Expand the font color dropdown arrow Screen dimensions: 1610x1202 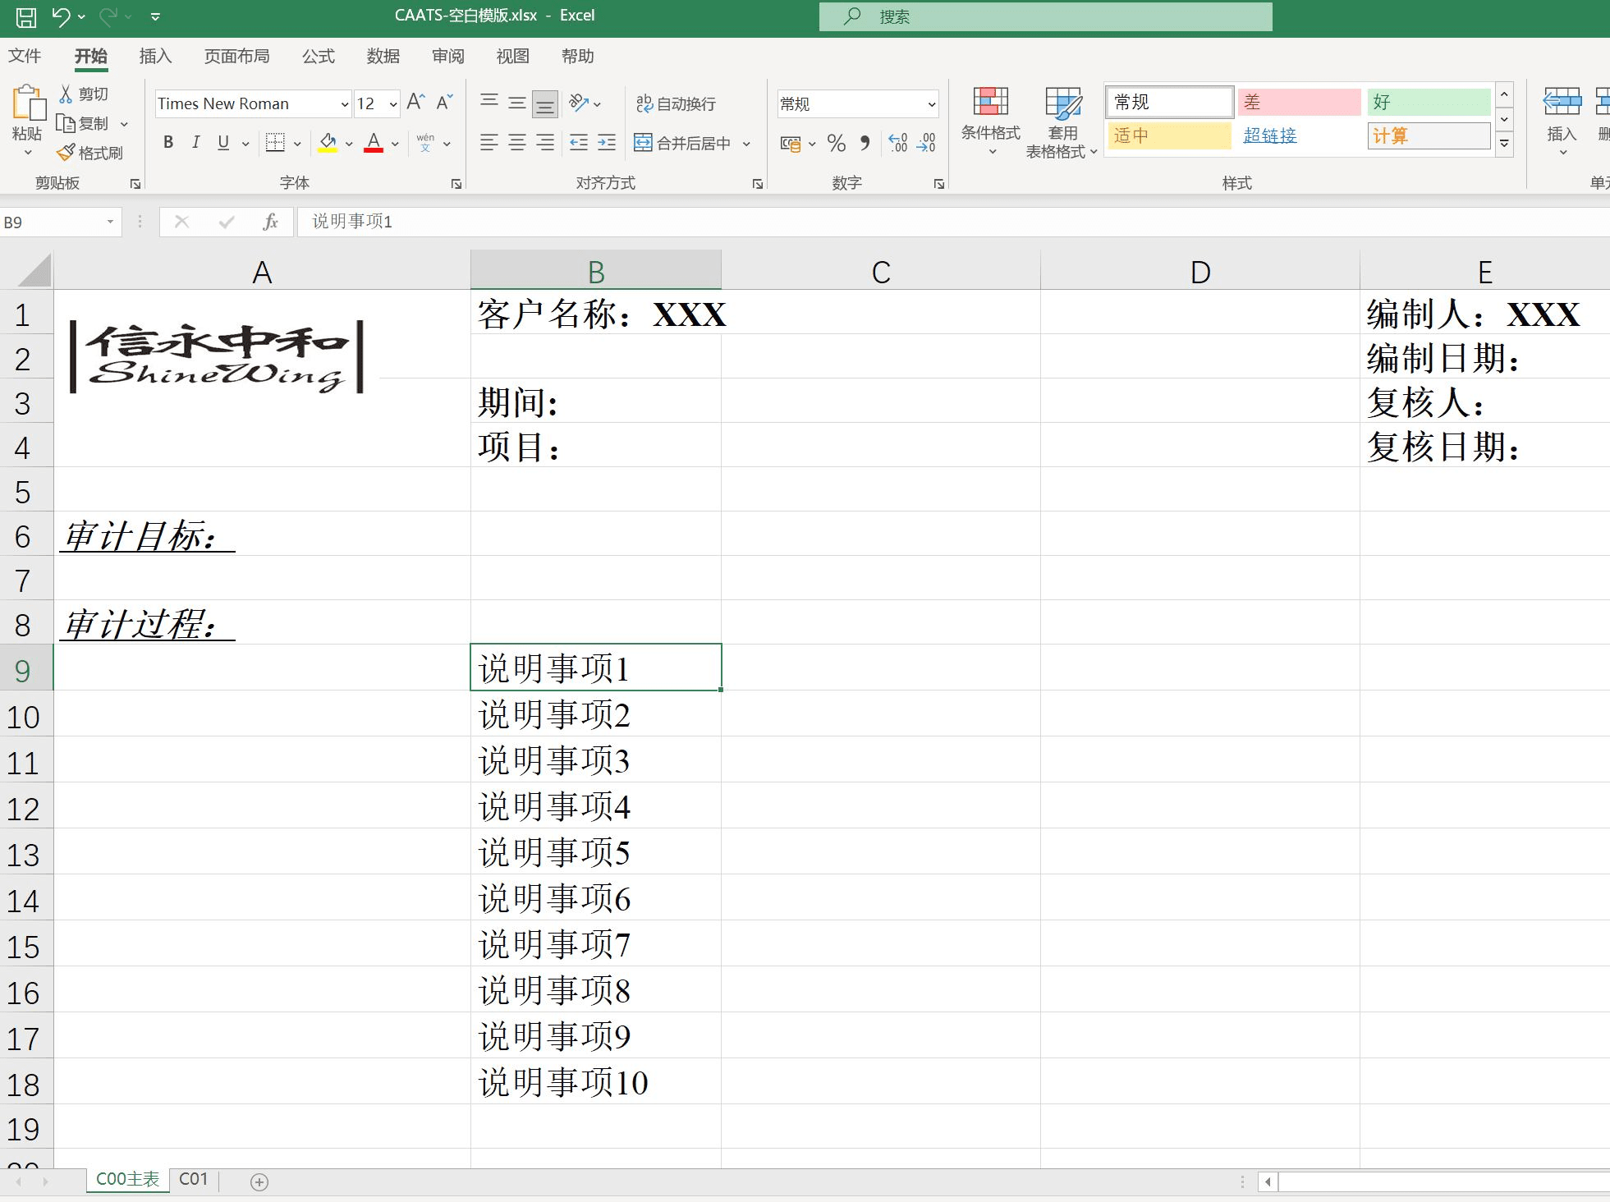pyautogui.click(x=395, y=144)
